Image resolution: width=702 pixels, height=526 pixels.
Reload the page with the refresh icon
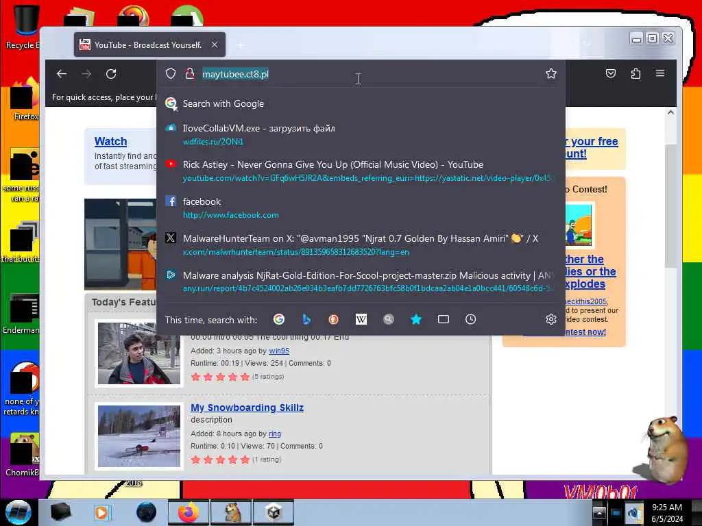pyautogui.click(x=111, y=74)
